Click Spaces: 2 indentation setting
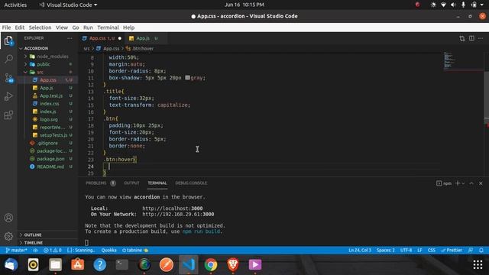489x275 pixels. (x=385, y=250)
